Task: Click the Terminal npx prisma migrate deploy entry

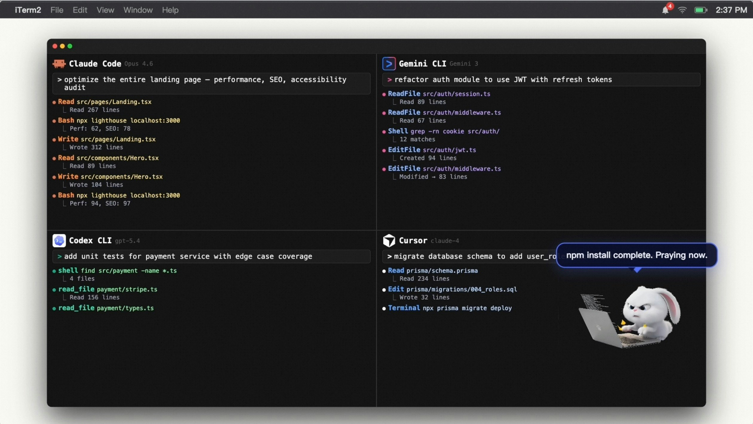Action: (x=450, y=308)
